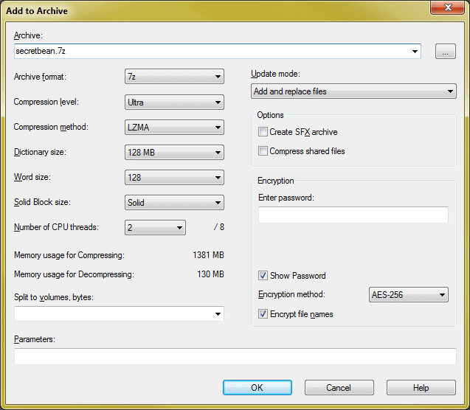Close the Add to Archive dialog
This screenshot has width=470, height=410.
448,7
